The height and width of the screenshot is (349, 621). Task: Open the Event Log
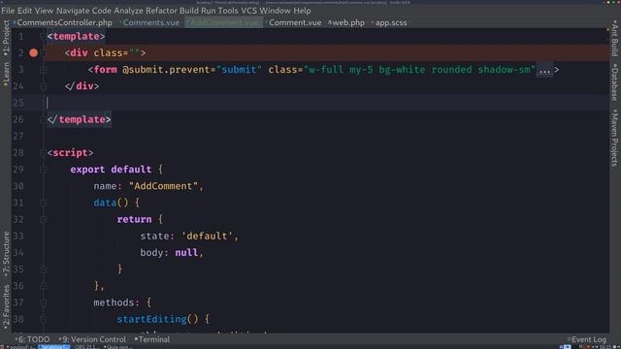(587, 339)
